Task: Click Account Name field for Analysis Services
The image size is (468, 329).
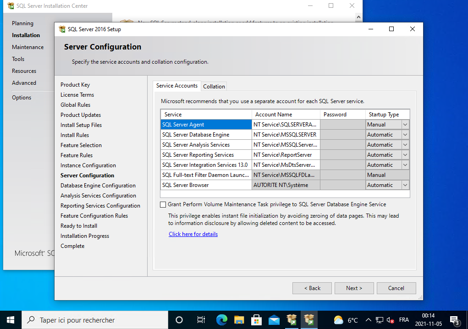Action: tap(286, 145)
